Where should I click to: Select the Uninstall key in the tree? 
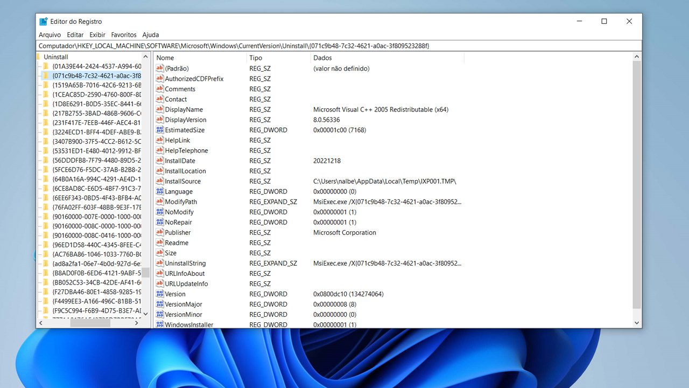[56, 57]
